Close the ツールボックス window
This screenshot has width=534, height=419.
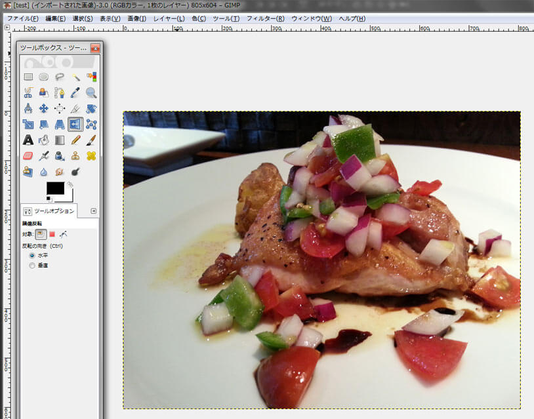click(95, 48)
